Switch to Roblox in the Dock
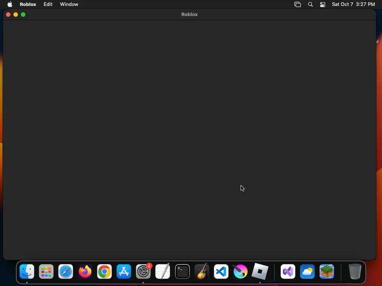The width and height of the screenshot is (382, 286). (x=260, y=271)
